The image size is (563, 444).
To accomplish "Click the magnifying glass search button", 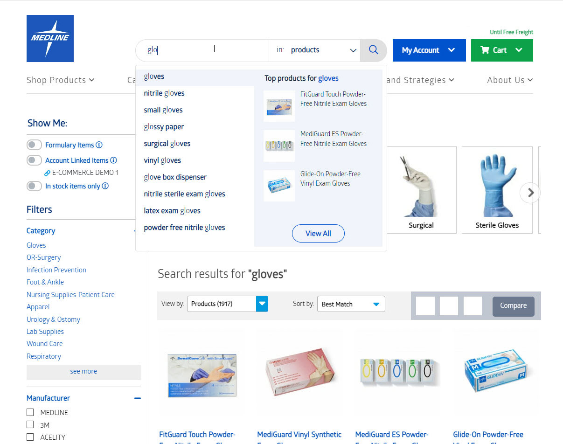I will tap(374, 50).
